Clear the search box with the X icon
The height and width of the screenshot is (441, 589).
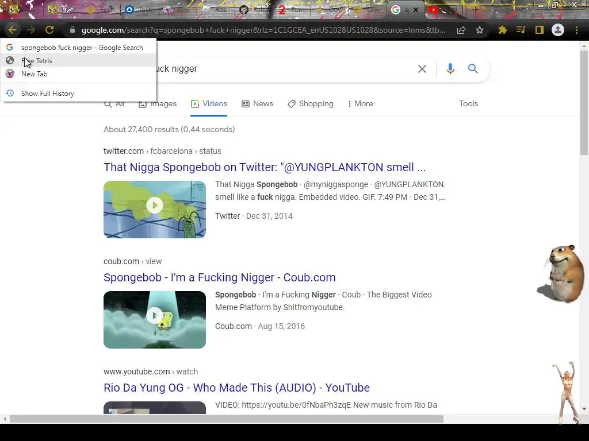pyautogui.click(x=422, y=69)
